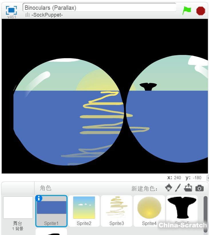Click the whale tail on the stage
The image size is (209, 235).
click(x=148, y=87)
